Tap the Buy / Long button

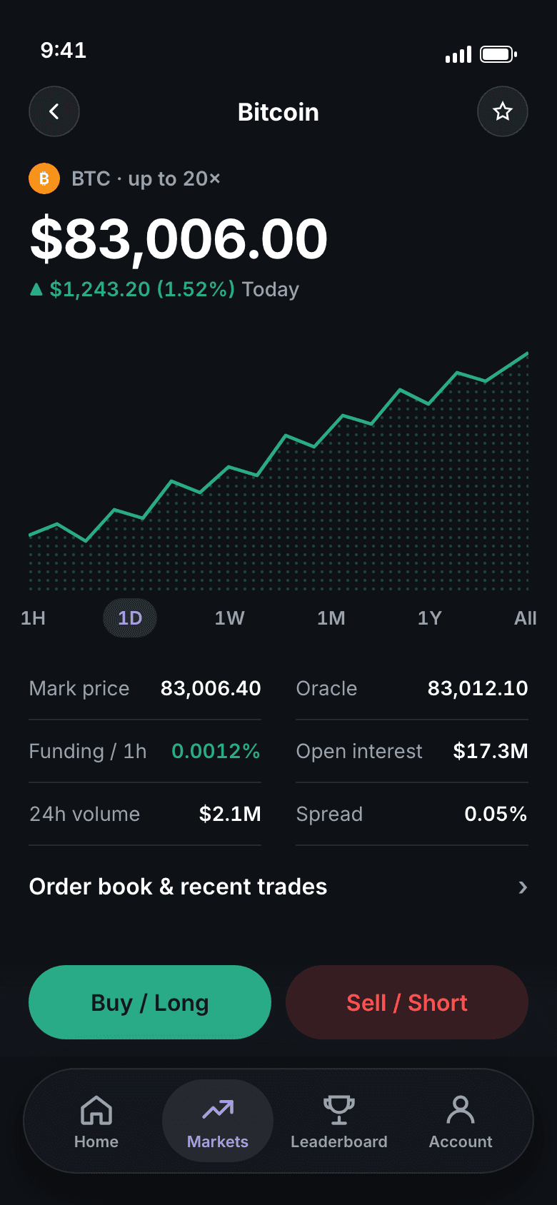tap(150, 1002)
